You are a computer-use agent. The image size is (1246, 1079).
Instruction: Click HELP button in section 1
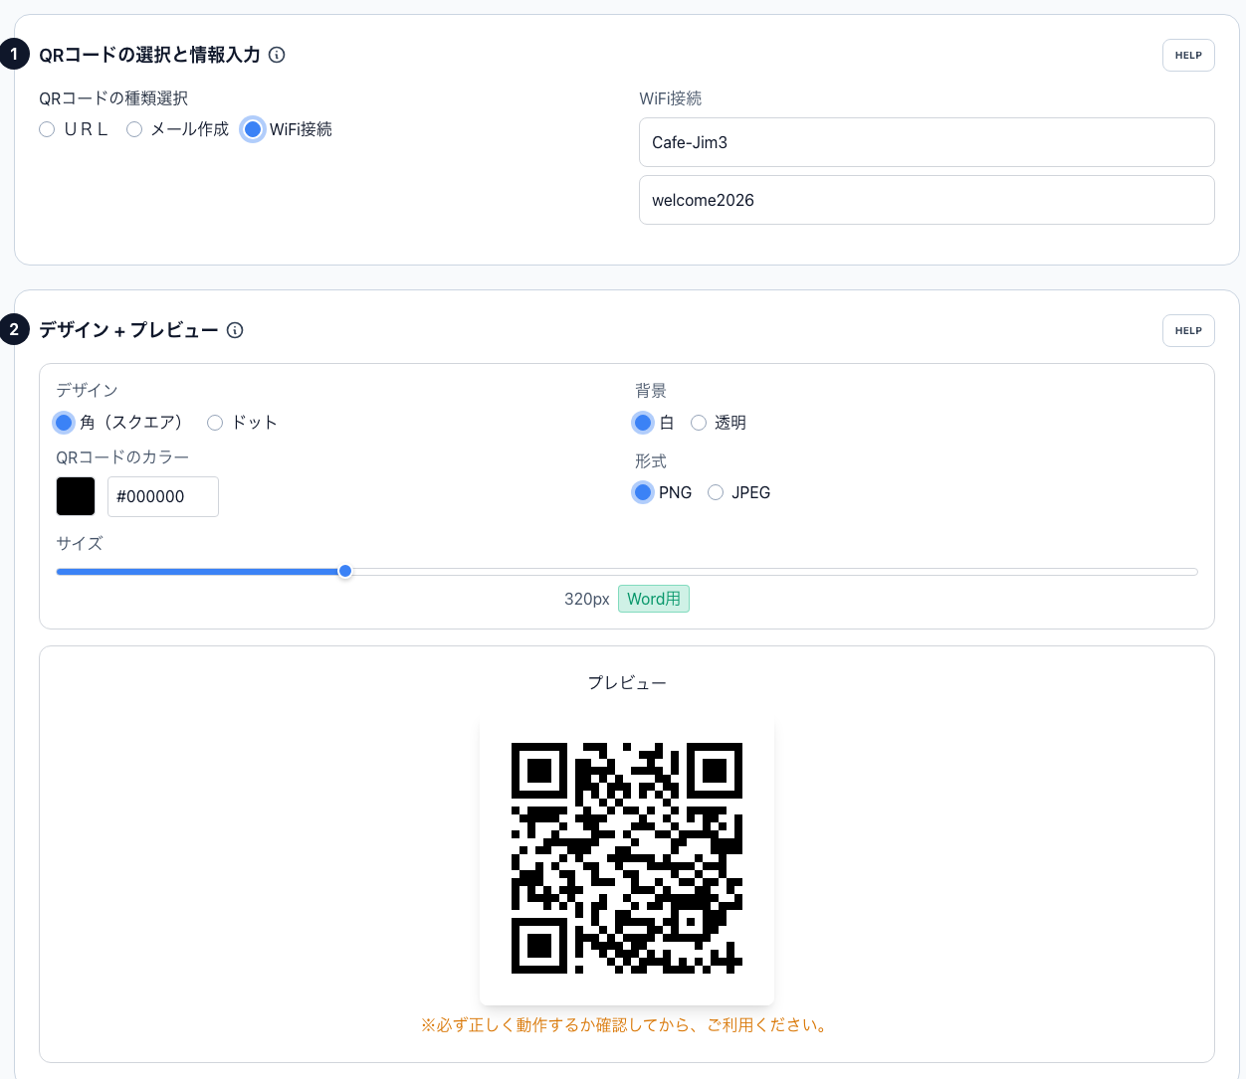click(1188, 56)
